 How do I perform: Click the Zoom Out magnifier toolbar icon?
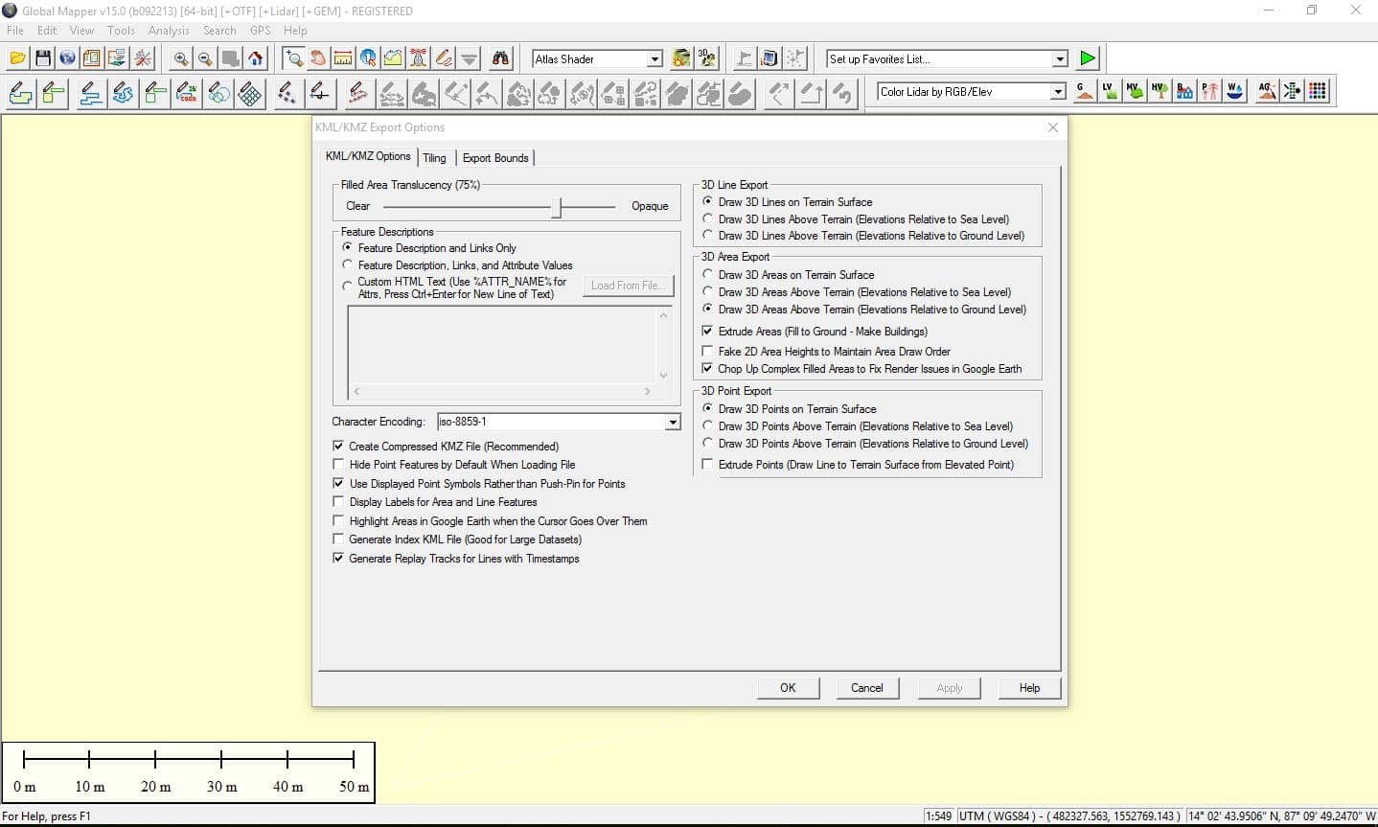pos(205,58)
